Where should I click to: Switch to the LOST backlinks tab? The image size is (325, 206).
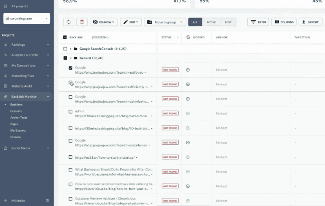tap(228, 22)
